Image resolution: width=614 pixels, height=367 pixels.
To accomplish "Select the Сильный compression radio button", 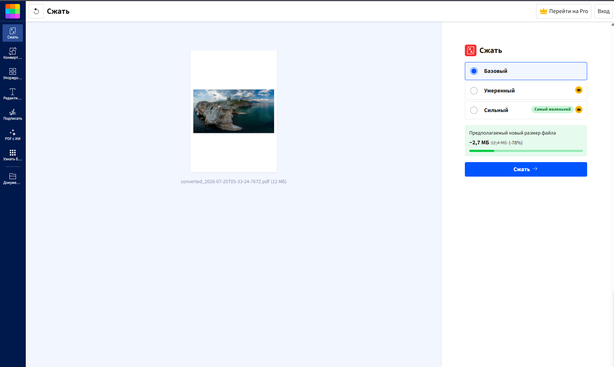I will click(x=474, y=110).
